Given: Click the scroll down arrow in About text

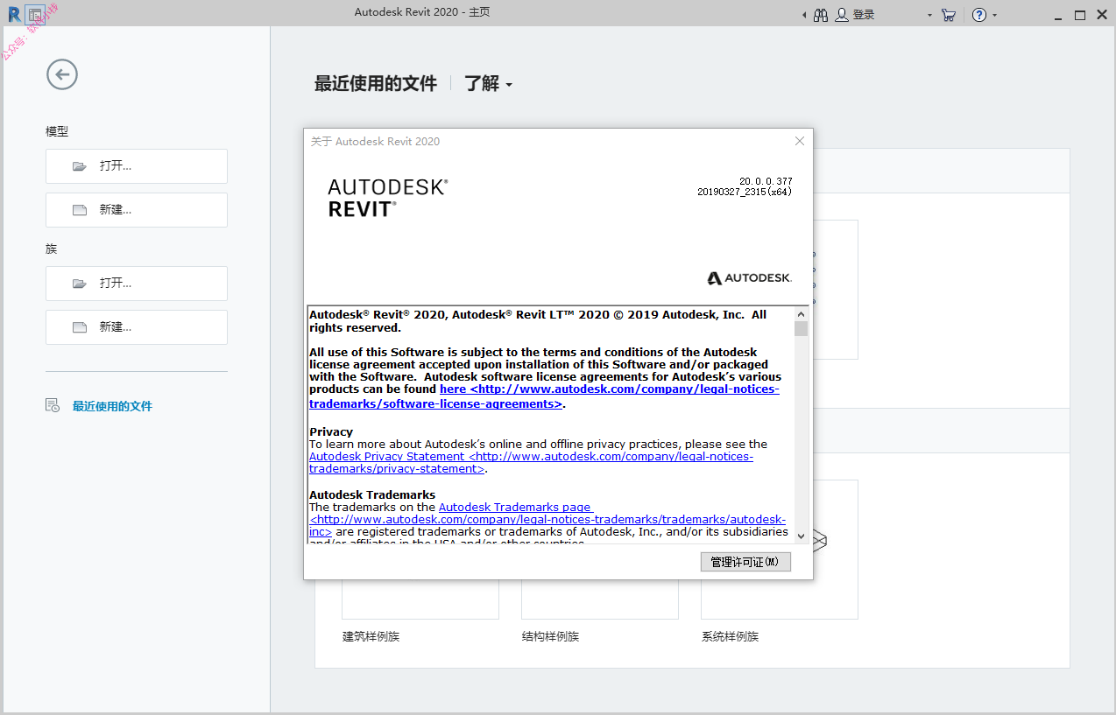Looking at the screenshot, I should (801, 536).
